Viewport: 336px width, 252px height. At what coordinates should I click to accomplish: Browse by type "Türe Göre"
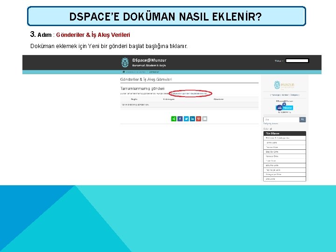coord(285,161)
